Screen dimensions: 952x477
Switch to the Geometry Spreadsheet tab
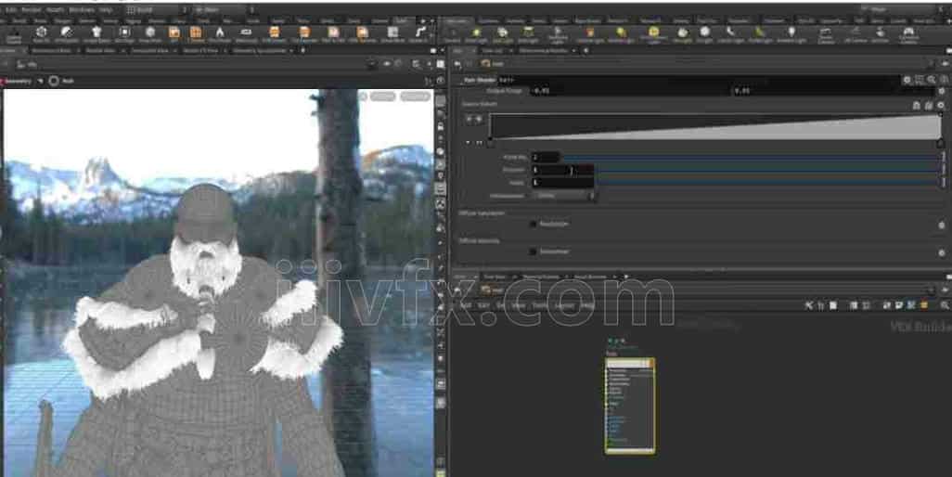(x=261, y=50)
